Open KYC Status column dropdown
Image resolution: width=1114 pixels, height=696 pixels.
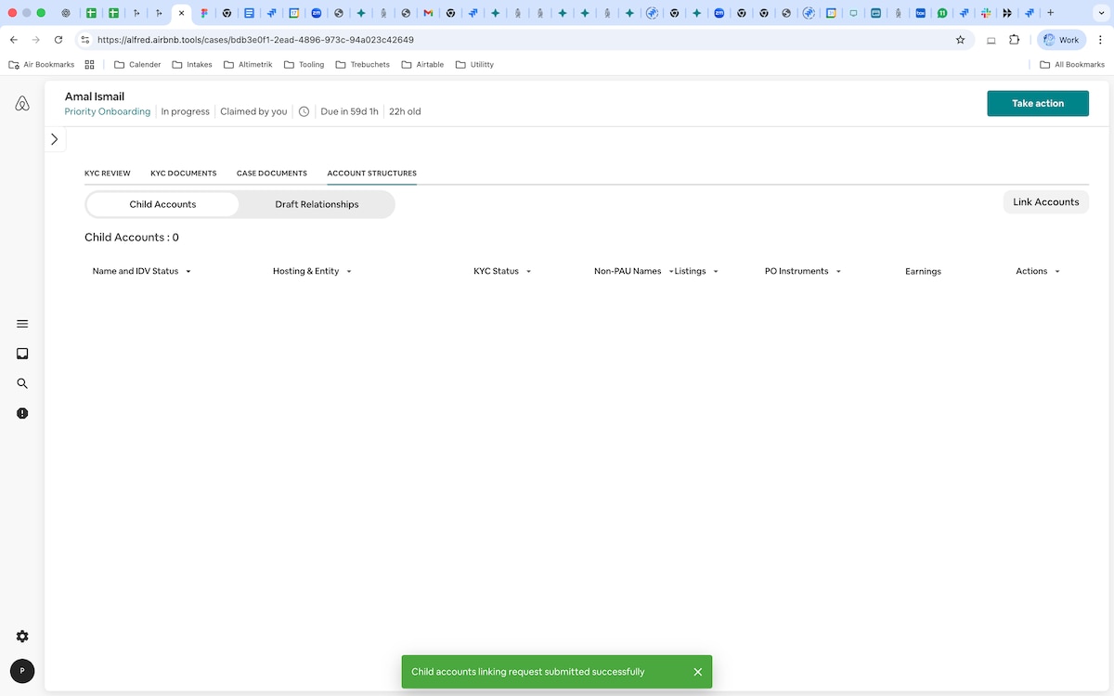coord(528,272)
